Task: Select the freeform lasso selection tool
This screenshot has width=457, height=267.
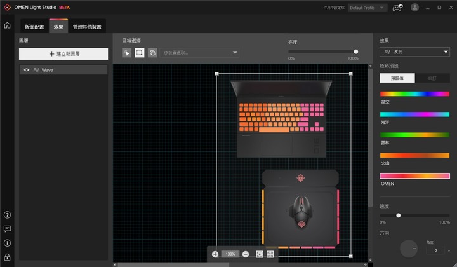Action: pyautogui.click(x=152, y=53)
